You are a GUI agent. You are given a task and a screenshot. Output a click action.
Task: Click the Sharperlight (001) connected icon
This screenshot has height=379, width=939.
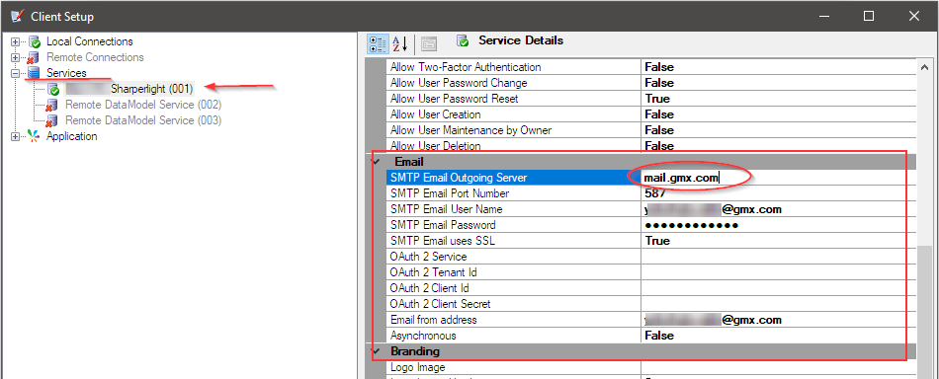(x=53, y=89)
